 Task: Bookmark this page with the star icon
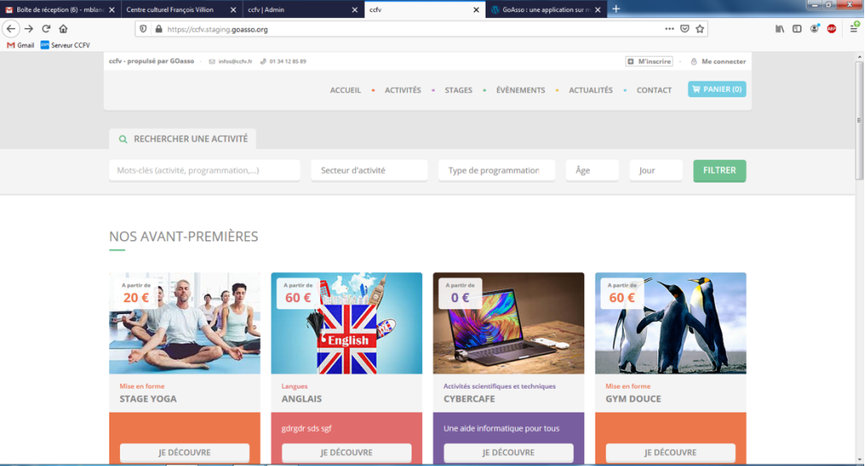pyautogui.click(x=700, y=28)
